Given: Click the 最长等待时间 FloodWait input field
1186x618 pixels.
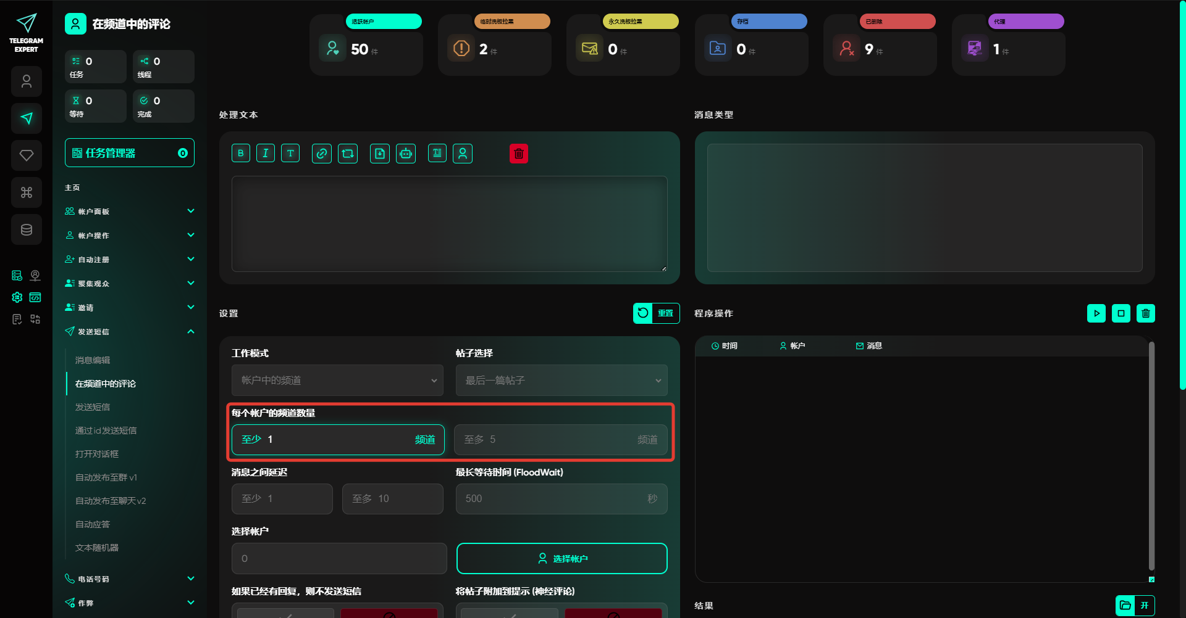Looking at the screenshot, I should tap(553, 499).
